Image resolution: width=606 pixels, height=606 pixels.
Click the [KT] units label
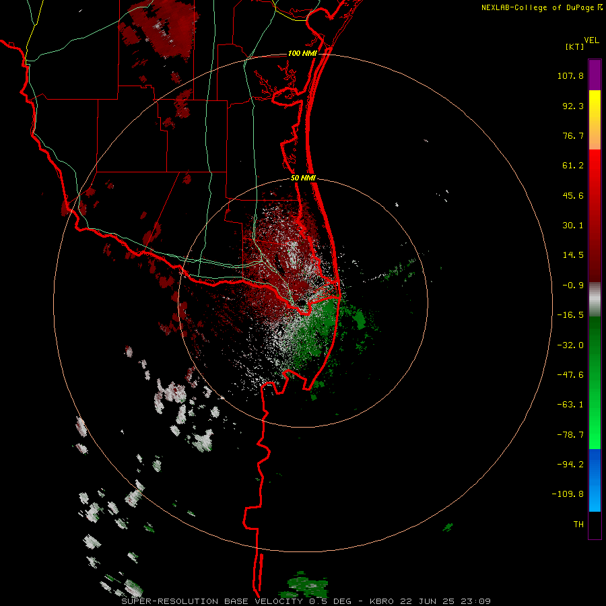(x=574, y=47)
